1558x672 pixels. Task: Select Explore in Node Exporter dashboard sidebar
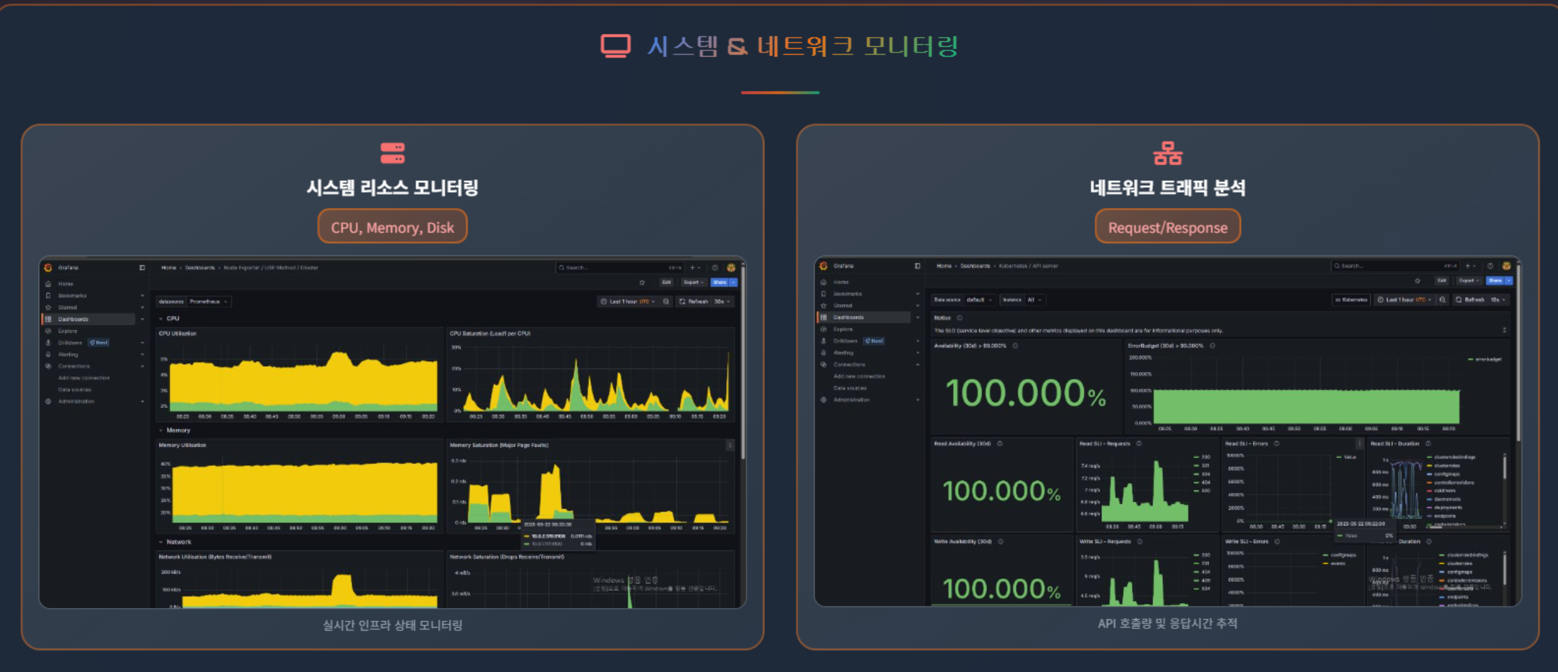click(x=67, y=331)
